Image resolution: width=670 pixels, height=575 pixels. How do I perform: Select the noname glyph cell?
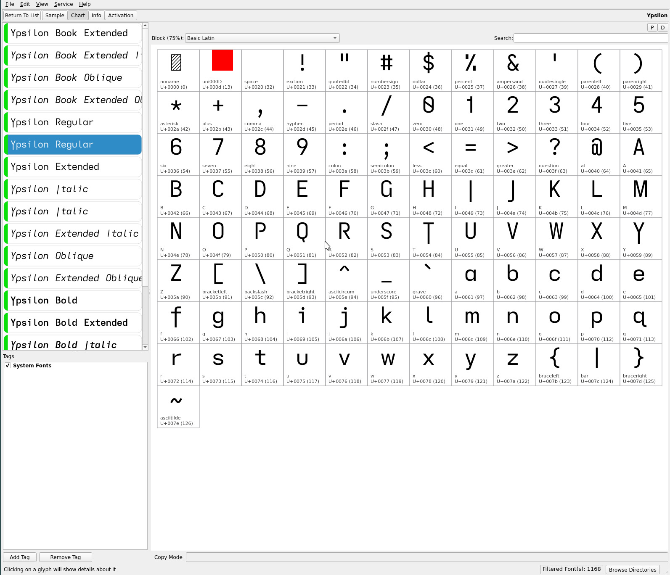[x=178, y=71]
